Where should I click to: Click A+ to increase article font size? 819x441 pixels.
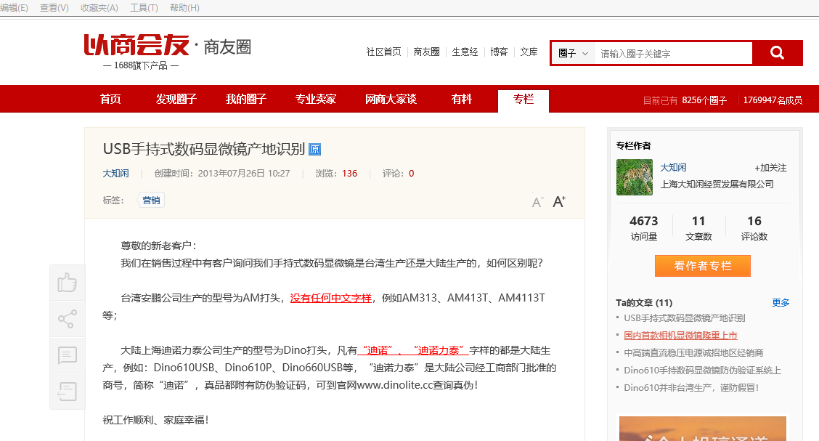(558, 201)
